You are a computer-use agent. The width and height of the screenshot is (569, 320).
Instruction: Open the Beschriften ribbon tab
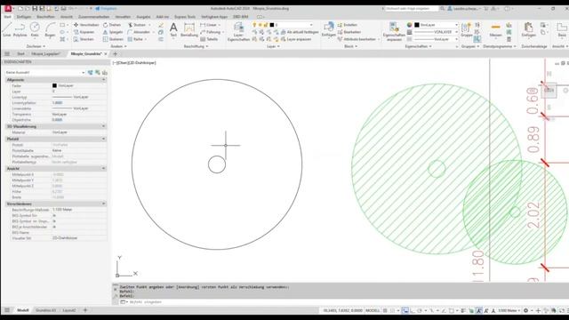pyautogui.click(x=45, y=17)
